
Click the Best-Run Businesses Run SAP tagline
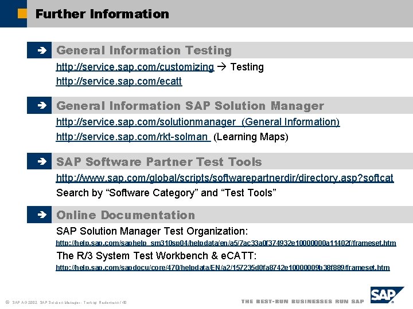point(302,302)
